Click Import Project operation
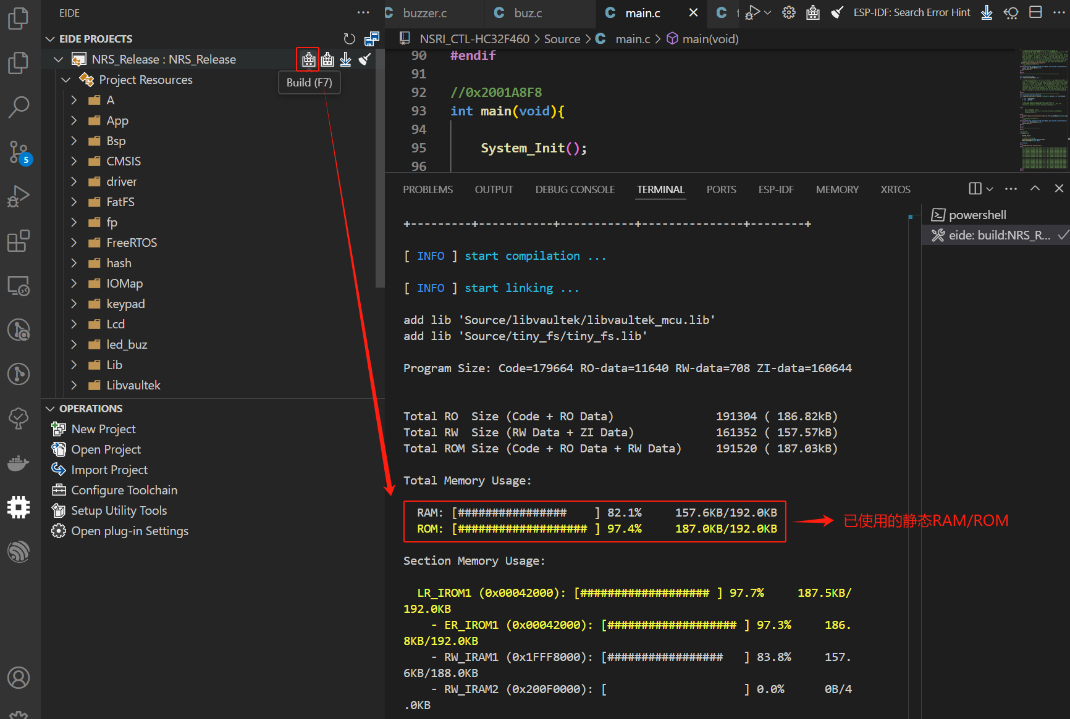The height and width of the screenshot is (719, 1070). (109, 470)
